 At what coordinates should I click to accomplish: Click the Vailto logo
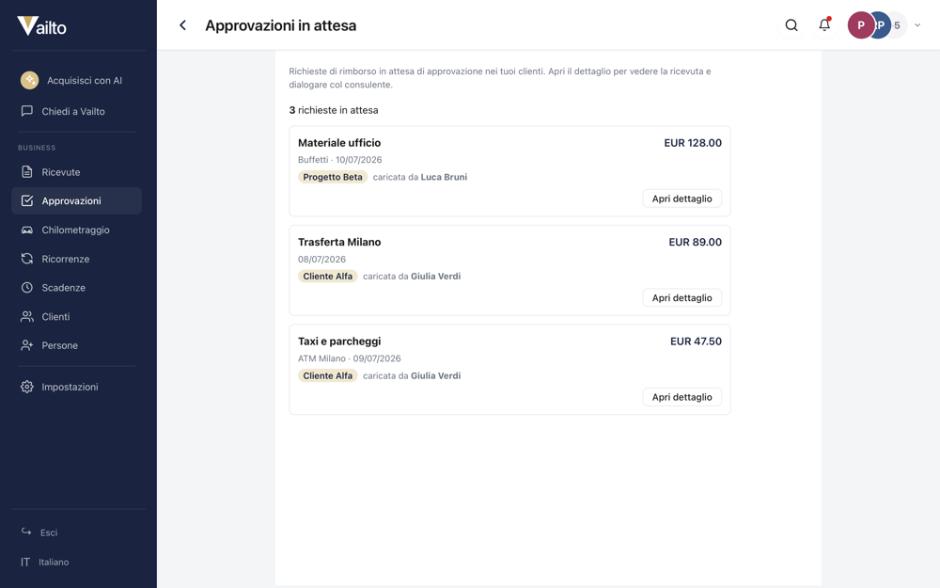click(x=42, y=25)
